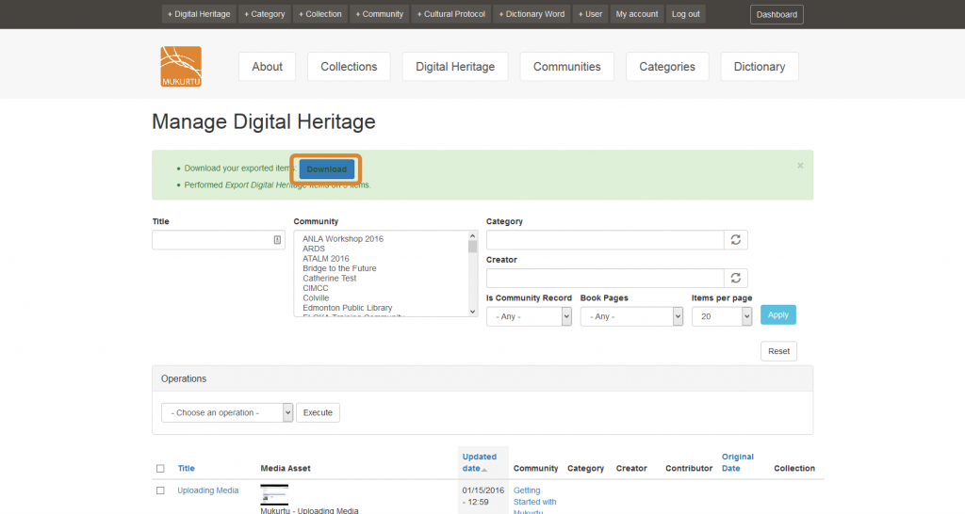
Task: Open the Items per page dropdown
Action: tap(721, 316)
